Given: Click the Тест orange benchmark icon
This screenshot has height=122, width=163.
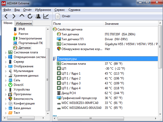Looking at the screenshot, I should pos(10,113).
